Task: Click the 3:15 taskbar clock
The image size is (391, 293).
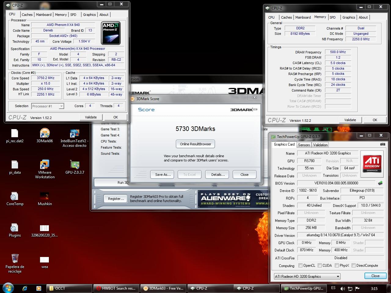Action: pyautogui.click(x=374, y=288)
